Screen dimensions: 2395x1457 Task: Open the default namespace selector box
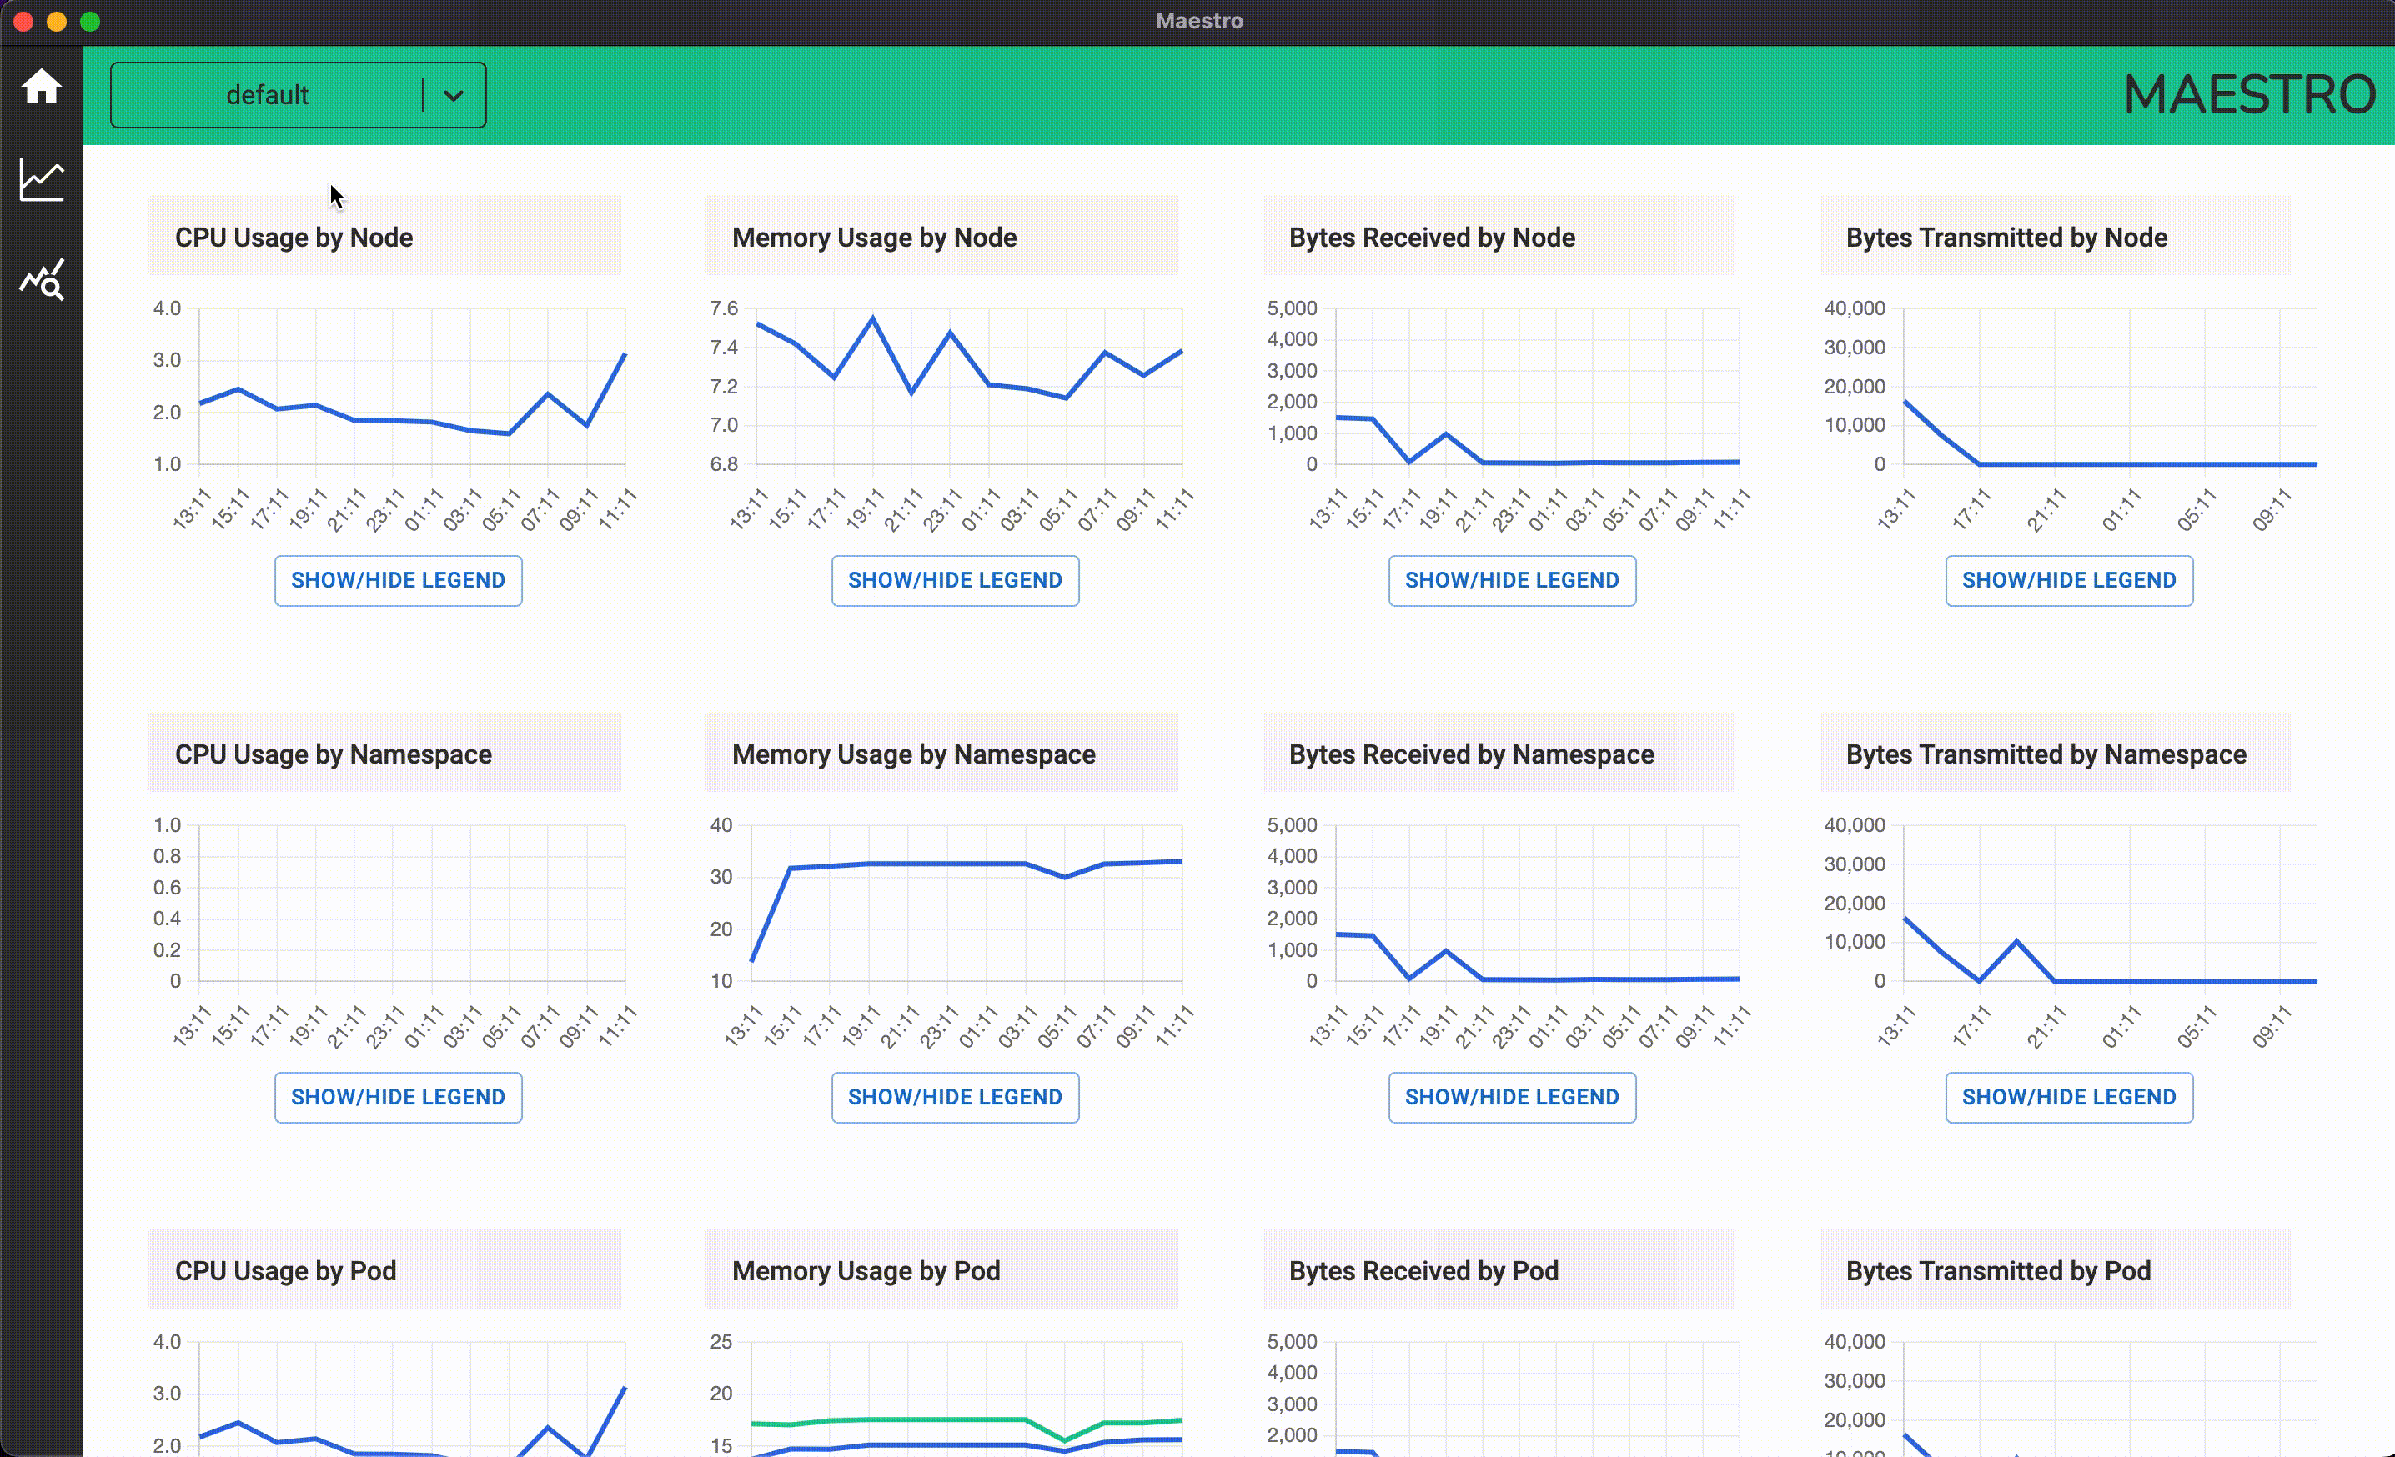click(x=268, y=95)
